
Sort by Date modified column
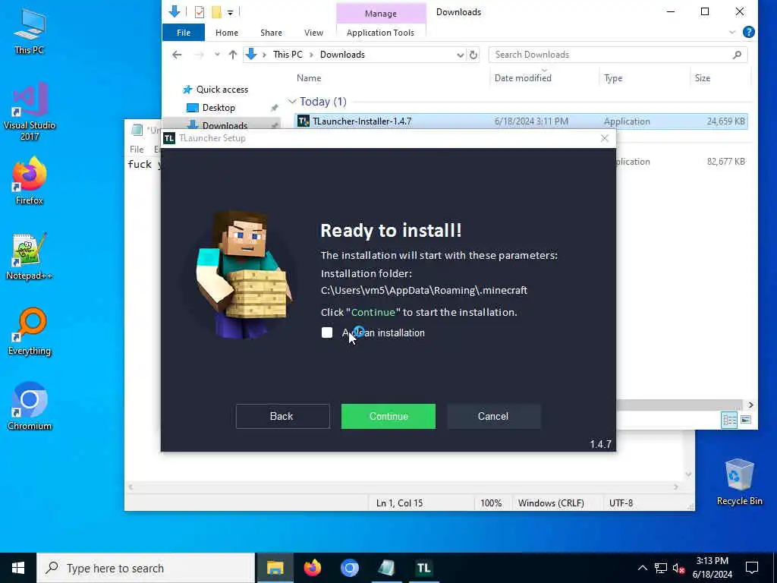pos(523,78)
